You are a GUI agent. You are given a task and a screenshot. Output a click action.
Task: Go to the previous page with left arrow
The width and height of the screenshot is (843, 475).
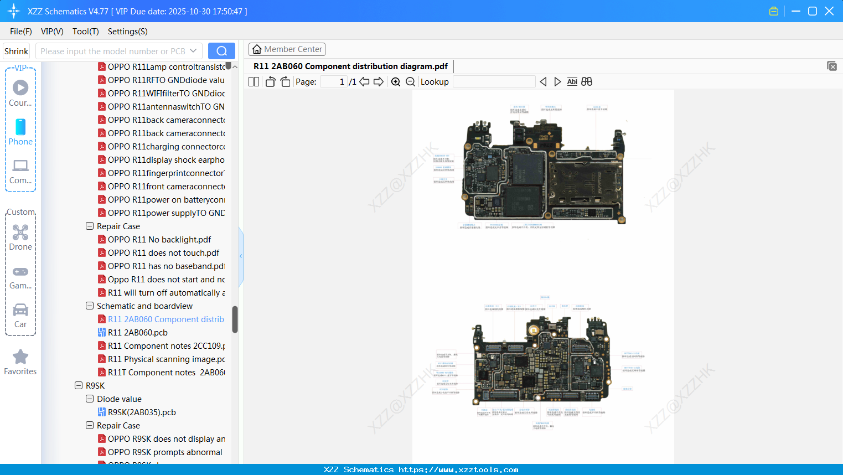click(364, 82)
